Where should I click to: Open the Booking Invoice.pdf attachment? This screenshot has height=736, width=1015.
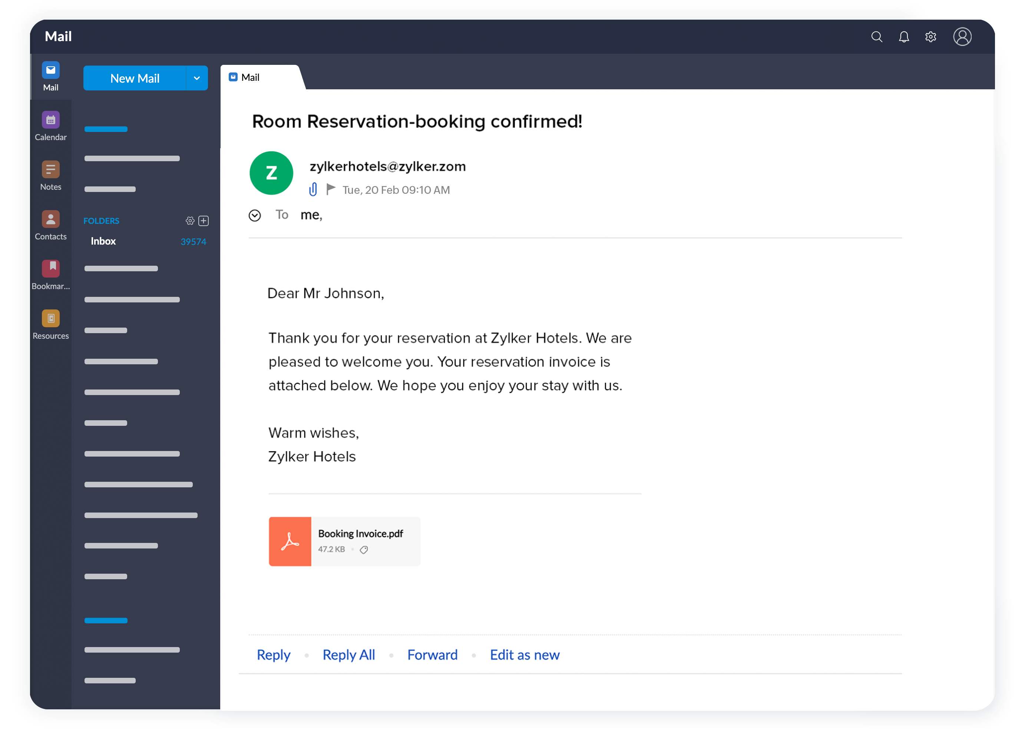pyautogui.click(x=345, y=541)
